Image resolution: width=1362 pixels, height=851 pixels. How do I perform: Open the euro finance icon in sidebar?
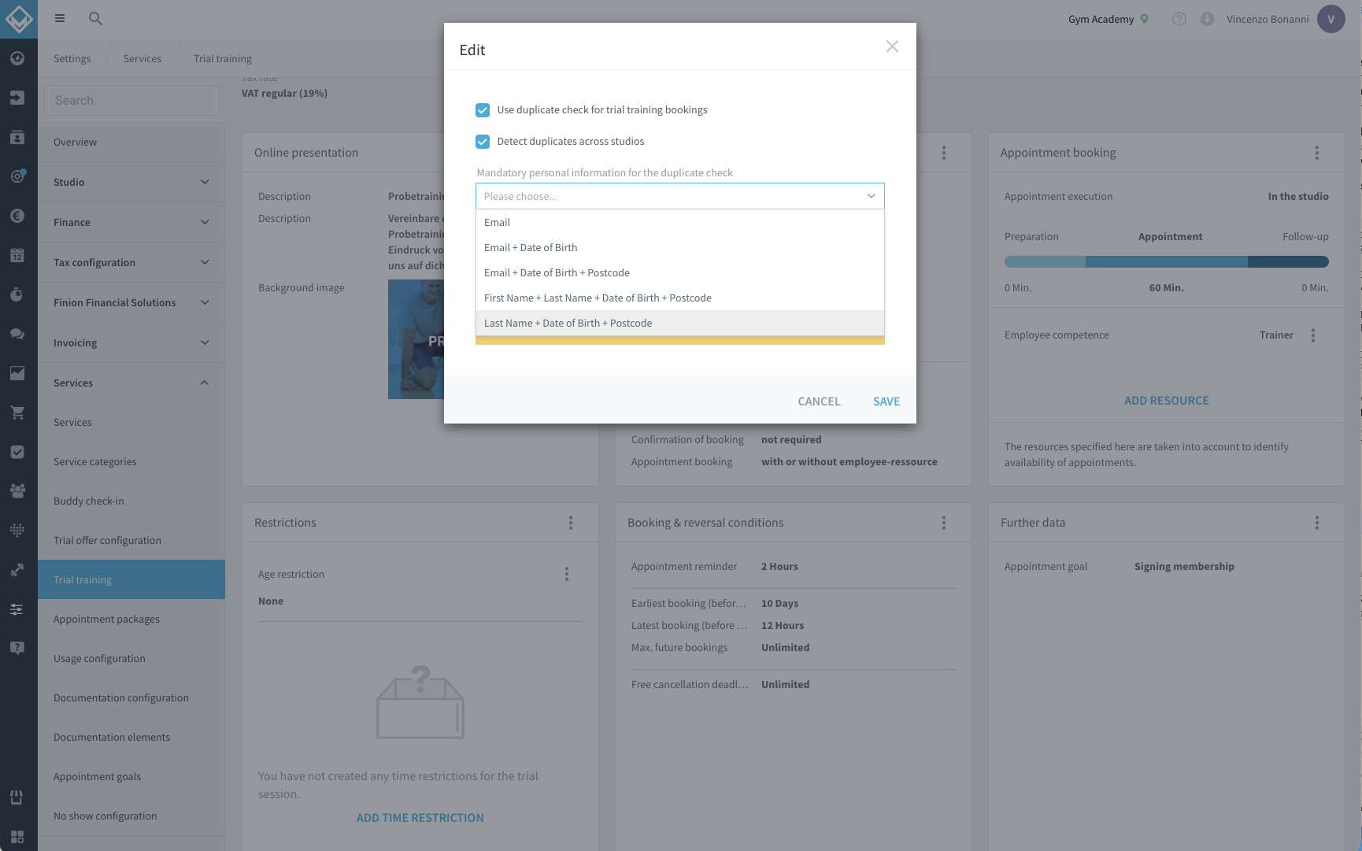[17, 216]
